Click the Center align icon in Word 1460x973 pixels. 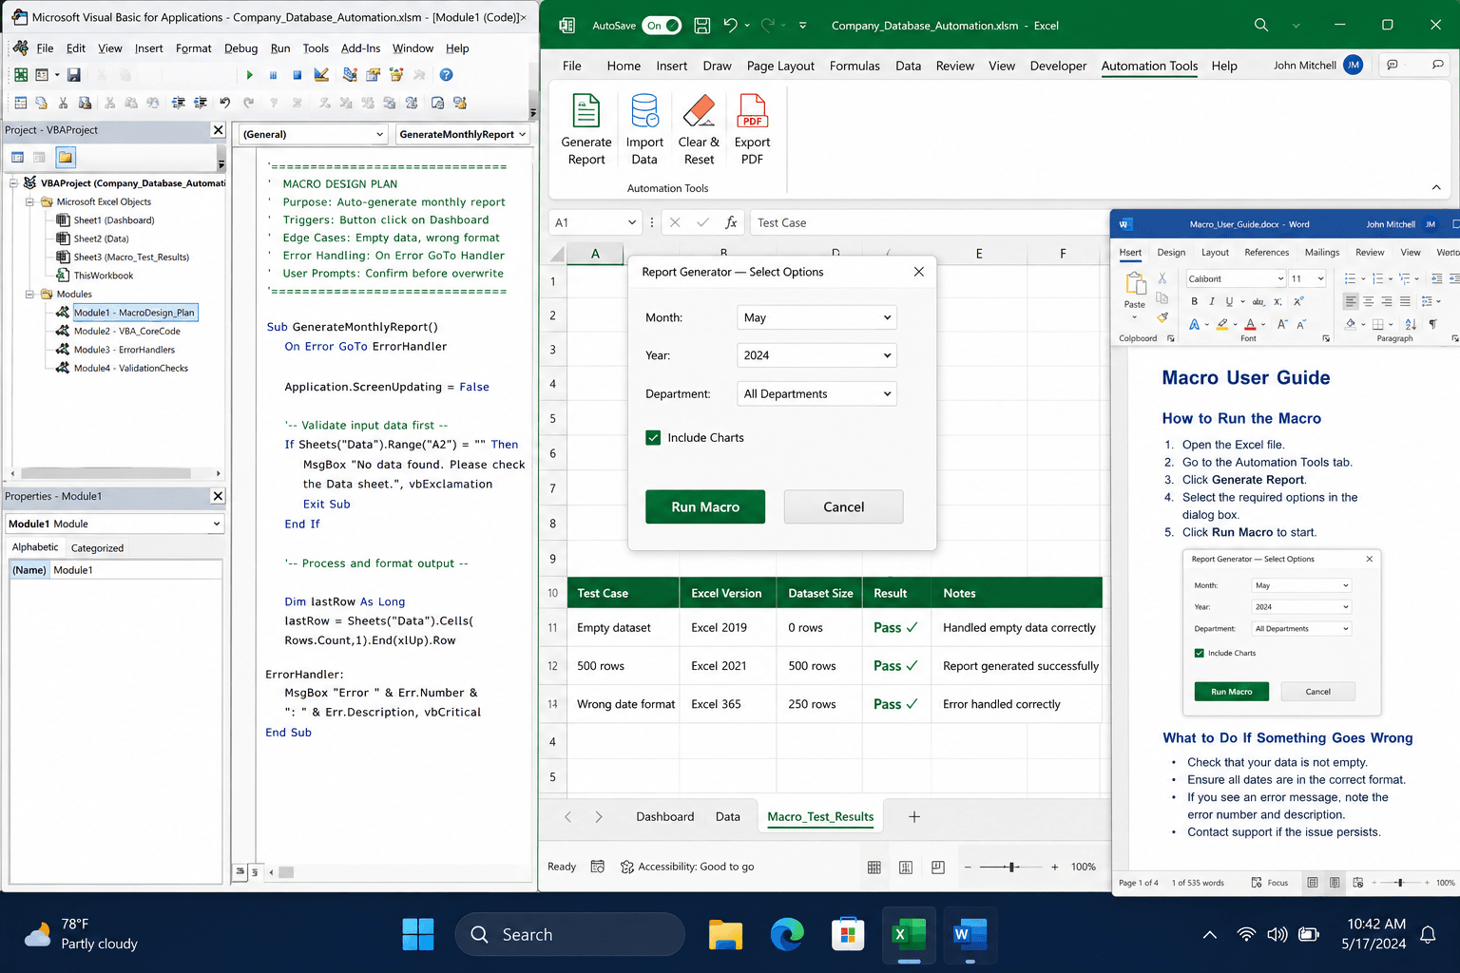pos(1369,301)
